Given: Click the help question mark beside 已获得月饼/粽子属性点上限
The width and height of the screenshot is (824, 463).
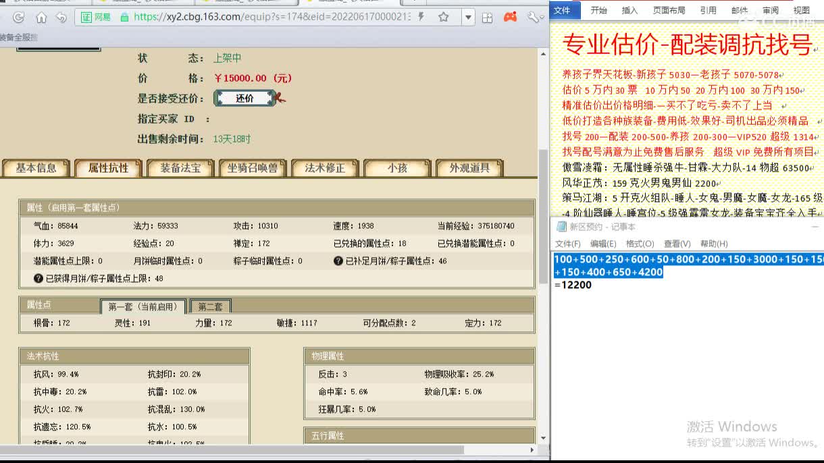Looking at the screenshot, I should coord(38,278).
